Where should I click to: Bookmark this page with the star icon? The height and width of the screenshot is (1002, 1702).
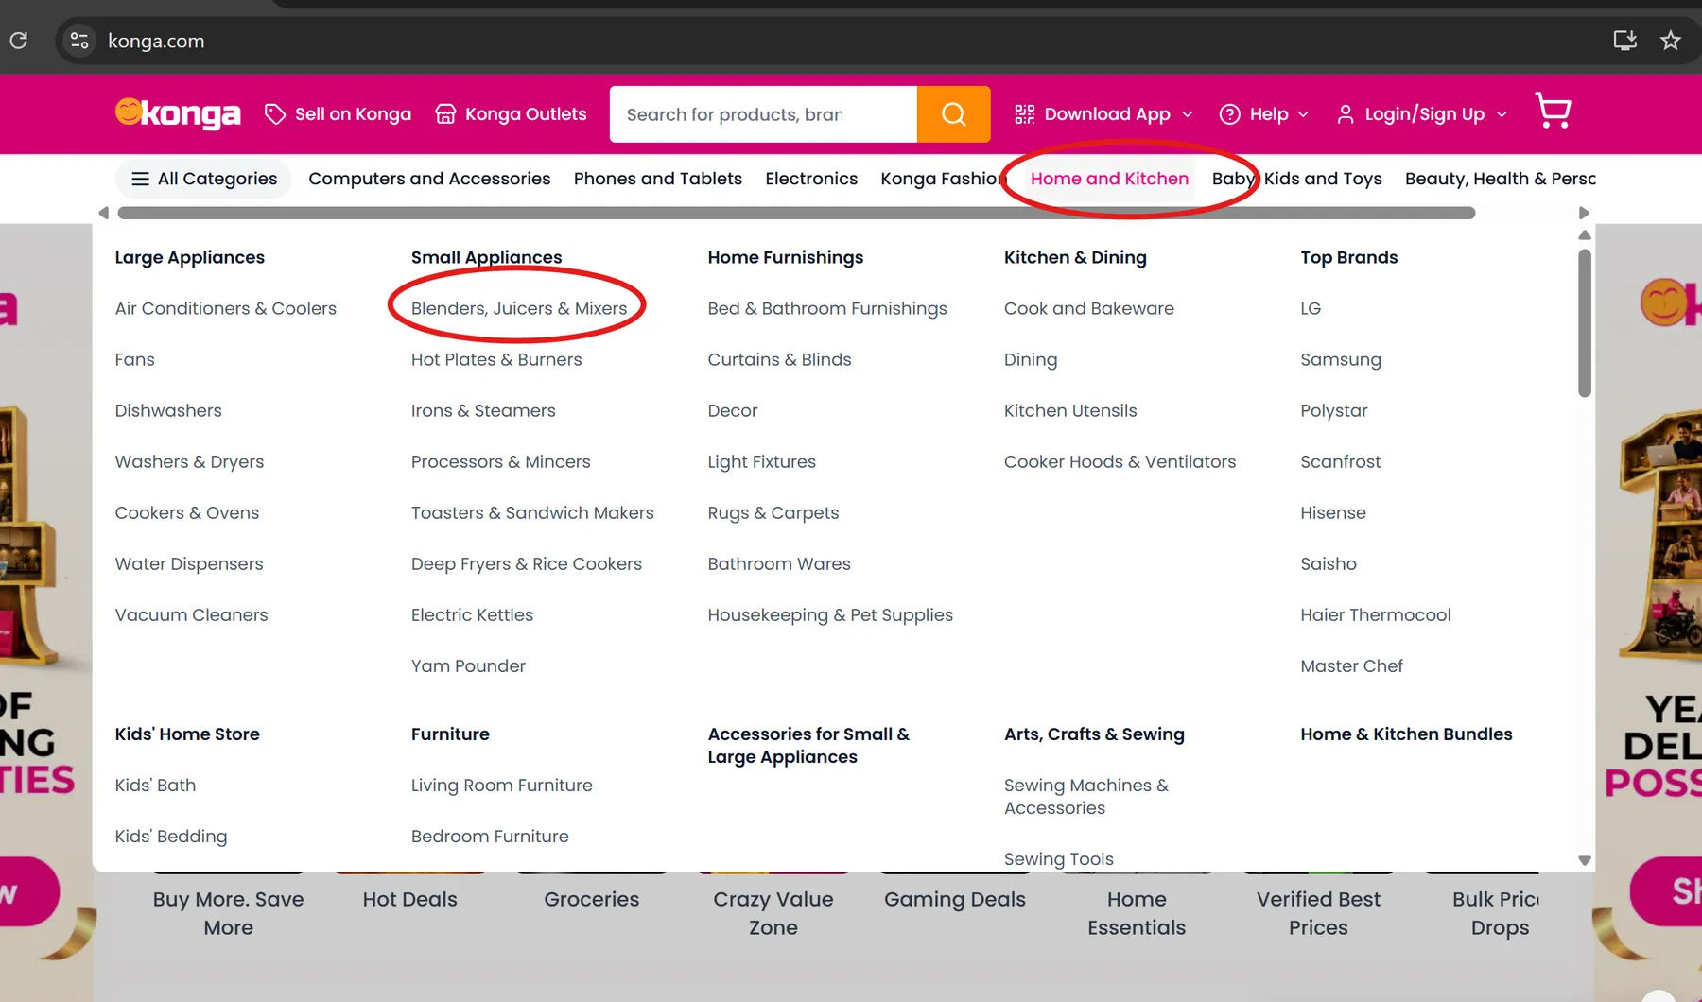(1671, 41)
